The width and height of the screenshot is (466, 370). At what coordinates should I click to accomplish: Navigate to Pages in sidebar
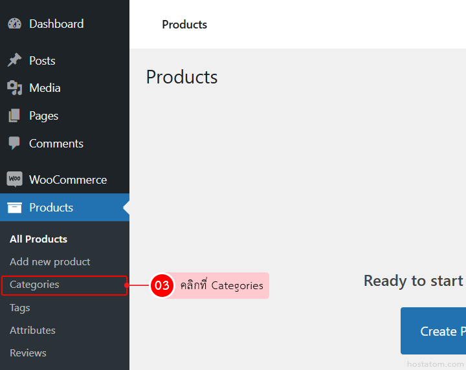43,116
